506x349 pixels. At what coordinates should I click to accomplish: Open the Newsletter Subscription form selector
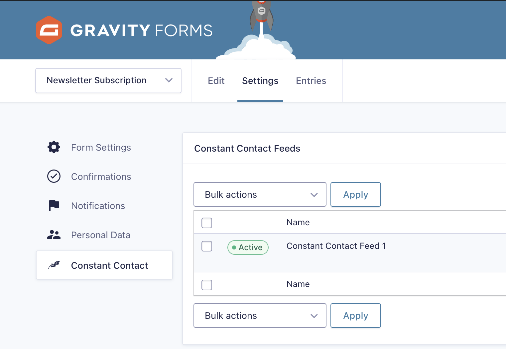click(x=108, y=80)
